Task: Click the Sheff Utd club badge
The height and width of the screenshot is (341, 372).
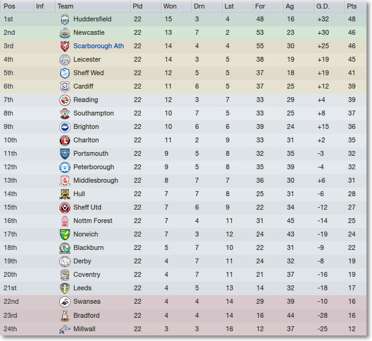Action: click(65, 208)
